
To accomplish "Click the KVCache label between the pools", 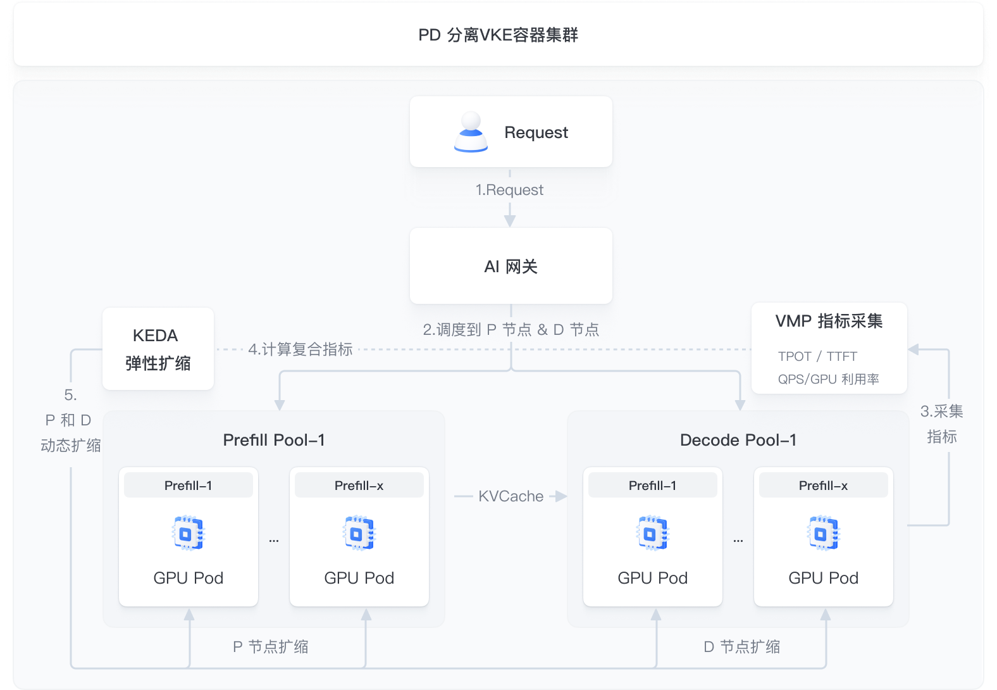I will pos(511,496).
